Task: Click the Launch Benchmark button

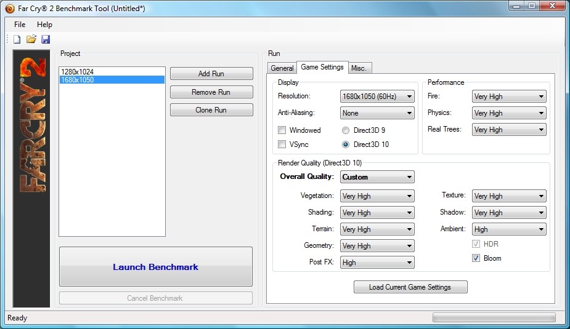Action: [x=155, y=267]
